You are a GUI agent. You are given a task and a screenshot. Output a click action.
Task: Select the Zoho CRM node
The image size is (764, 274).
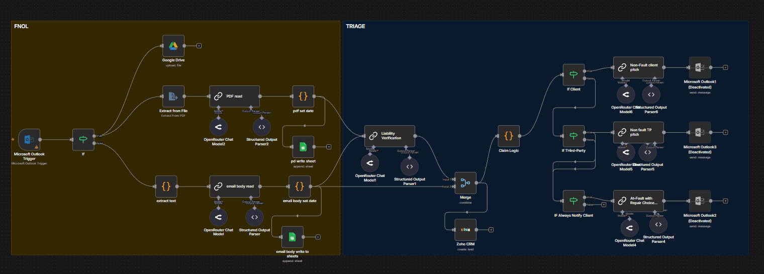point(465,230)
